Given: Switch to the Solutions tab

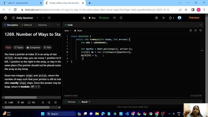Looking at the screenshot, I should 41,25.
